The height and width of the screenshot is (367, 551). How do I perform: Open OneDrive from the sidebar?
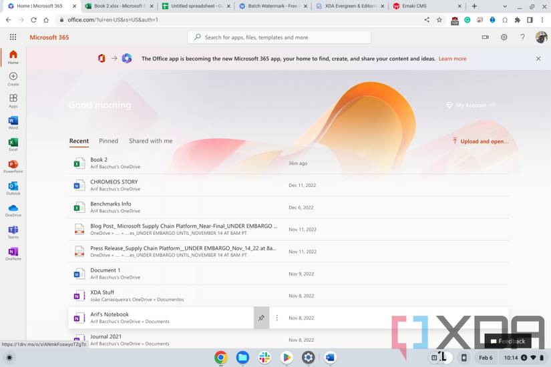click(x=13, y=210)
